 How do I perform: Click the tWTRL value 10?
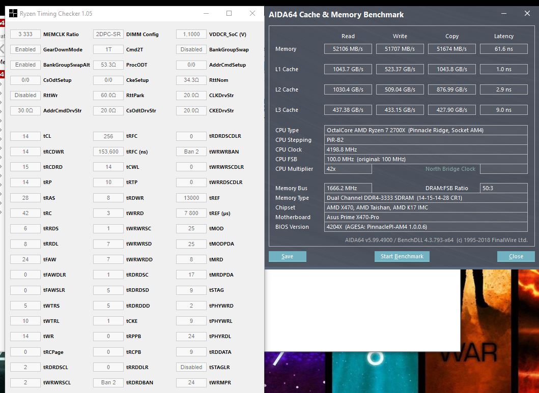pyautogui.click(x=25, y=321)
